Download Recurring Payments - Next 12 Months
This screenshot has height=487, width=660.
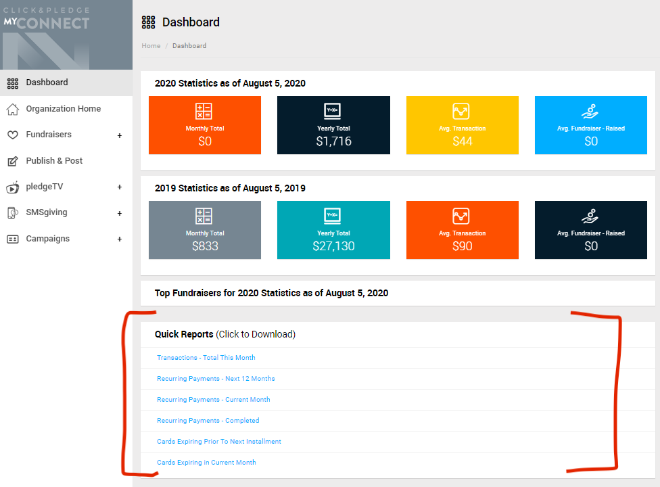coord(216,379)
